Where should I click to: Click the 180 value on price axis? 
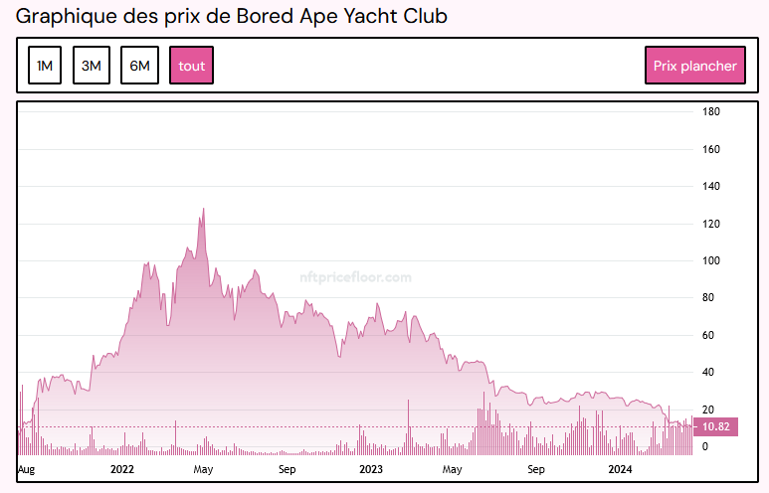coord(711,112)
